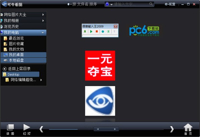Expand the 我的相册 arrow
The height and width of the screenshot is (137, 200).
[x=43, y=21]
